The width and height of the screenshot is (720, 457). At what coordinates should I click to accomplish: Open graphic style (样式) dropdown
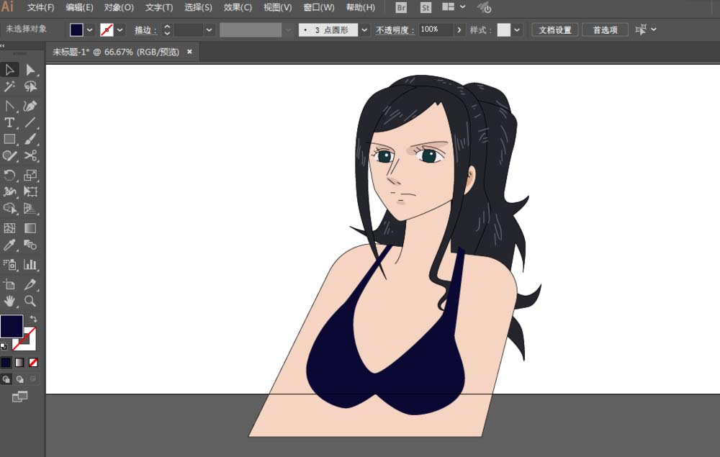pyautogui.click(x=517, y=30)
